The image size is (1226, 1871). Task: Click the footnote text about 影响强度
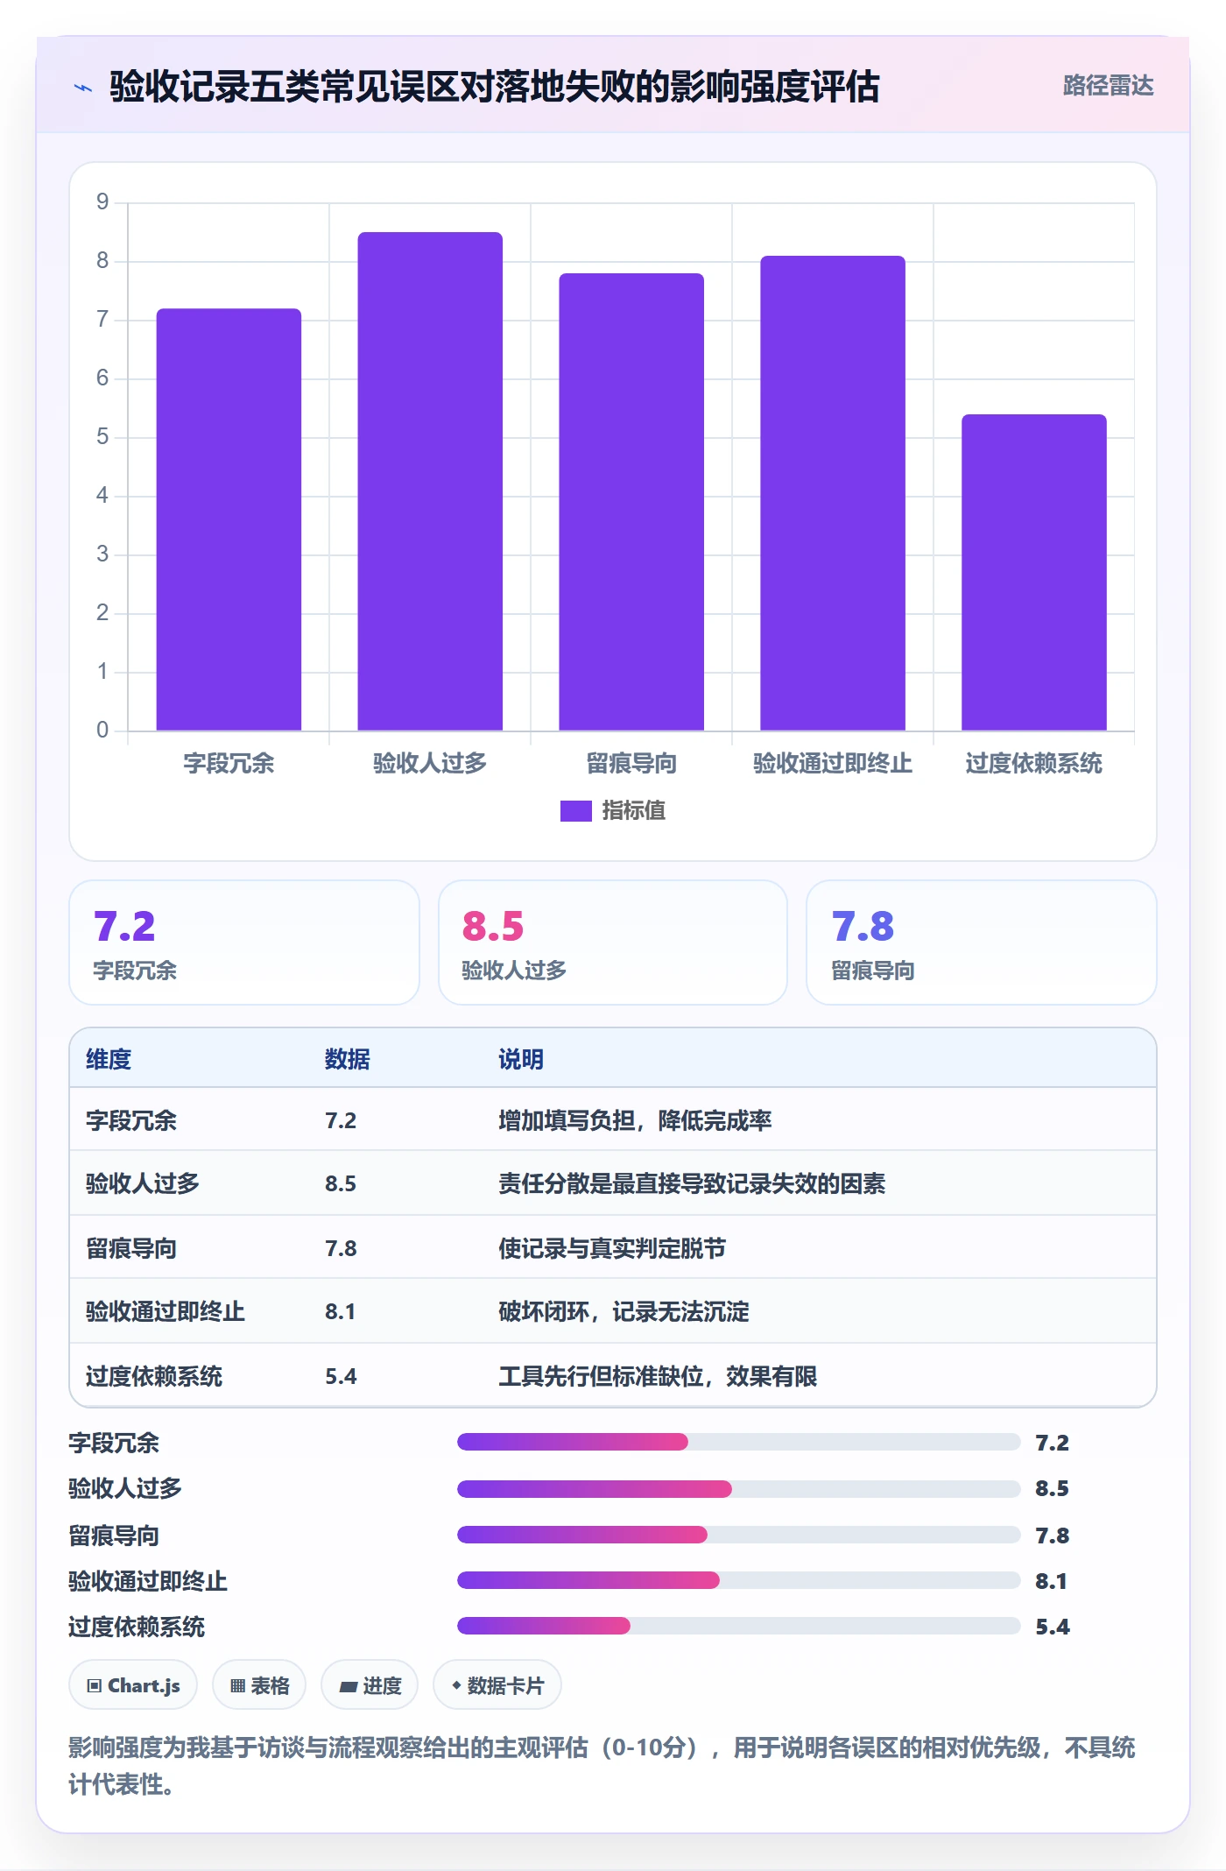point(602,1766)
